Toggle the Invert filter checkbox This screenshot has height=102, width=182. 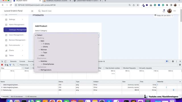tap(24, 68)
